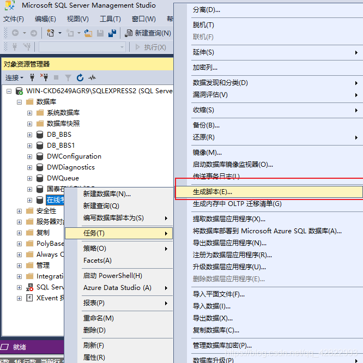Expand the DB_BBS database node
The image size is (363, 363).
click(x=29, y=135)
